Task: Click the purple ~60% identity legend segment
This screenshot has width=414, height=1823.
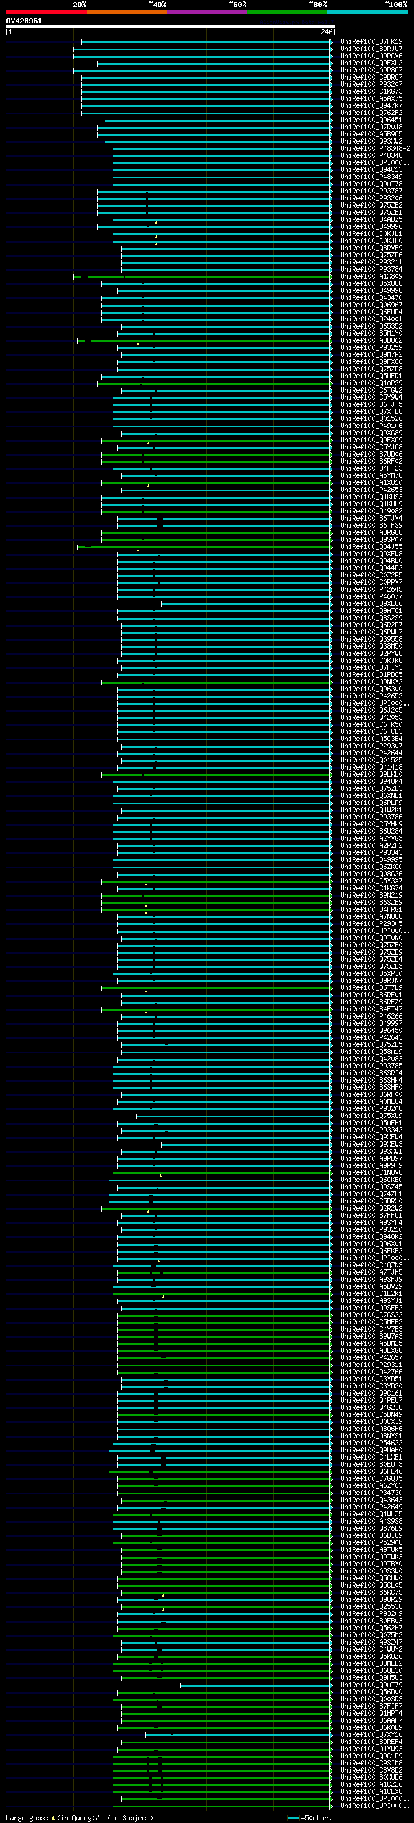Action: tap(206, 12)
